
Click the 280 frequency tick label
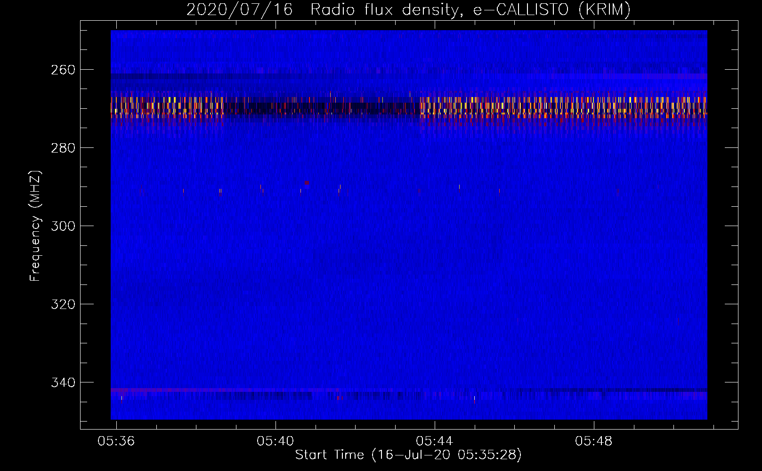pyautogui.click(x=63, y=148)
